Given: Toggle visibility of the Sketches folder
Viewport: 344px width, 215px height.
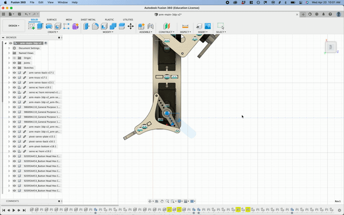Looking at the screenshot, I should coord(14,68).
